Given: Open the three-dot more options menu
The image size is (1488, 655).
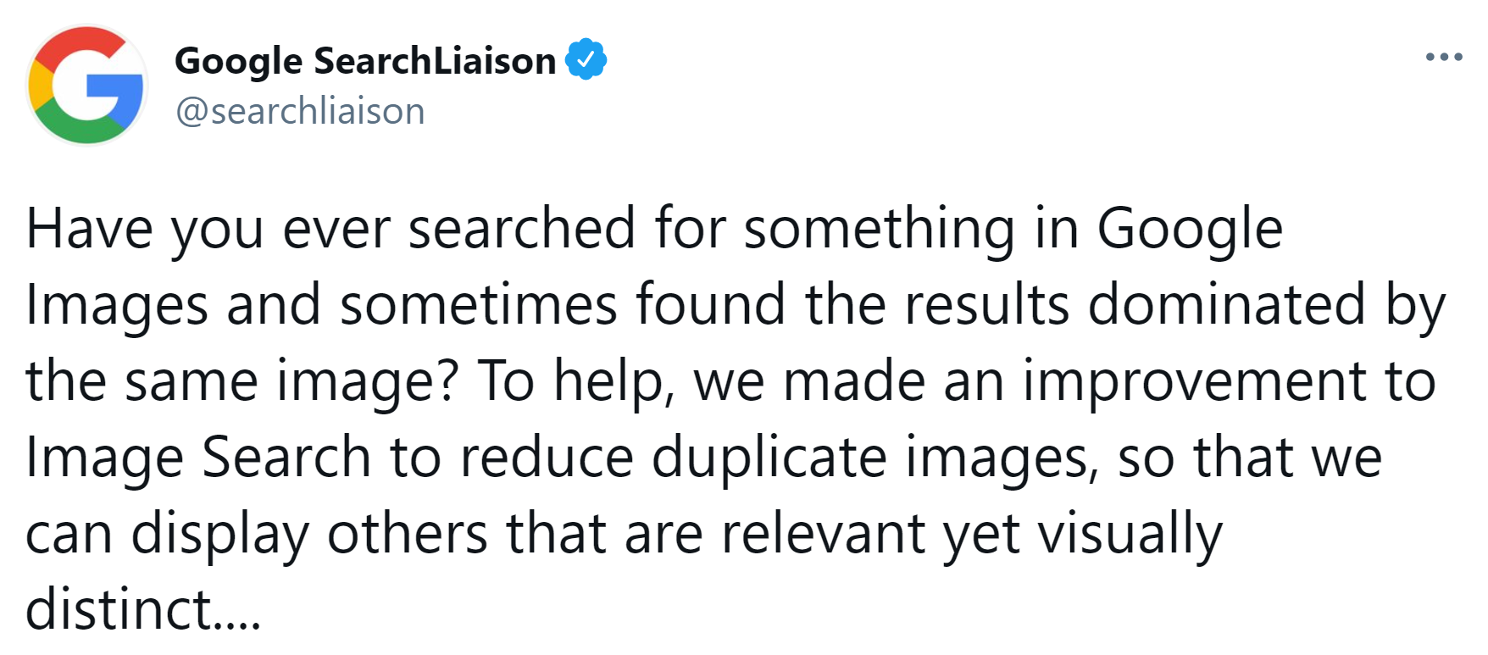Looking at the screenshot, I should [x=1444, y=58].
